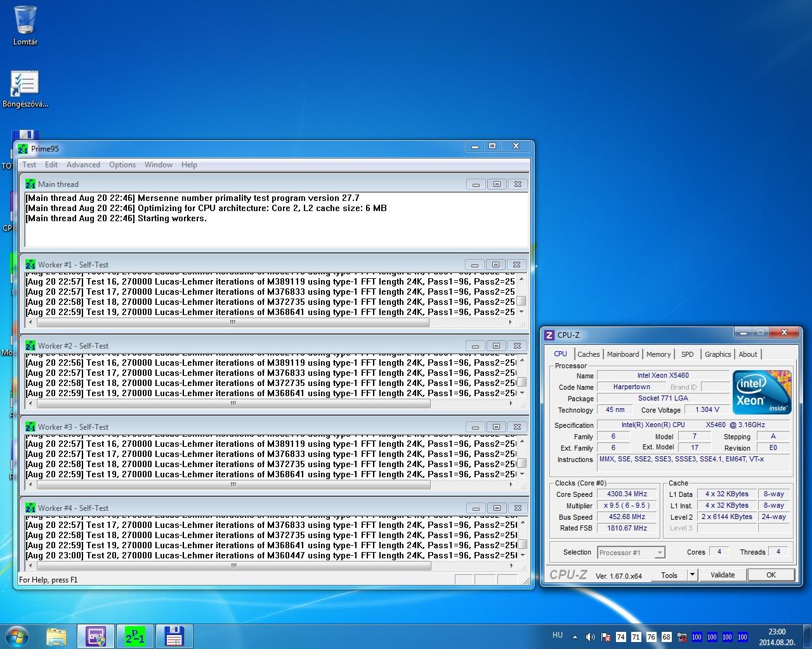The image size is (812, 649).
Task: Click the Intel Xeon X5460 name field
Action: (663, 375)
